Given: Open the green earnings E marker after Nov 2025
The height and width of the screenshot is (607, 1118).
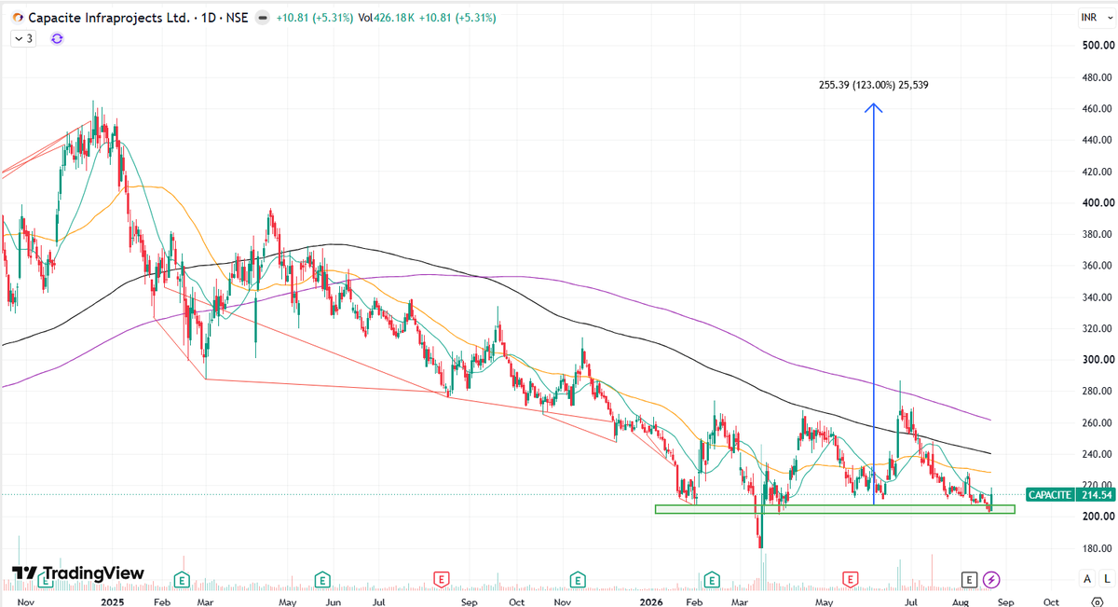Looking at the screenshot, I should coord(578,580).
